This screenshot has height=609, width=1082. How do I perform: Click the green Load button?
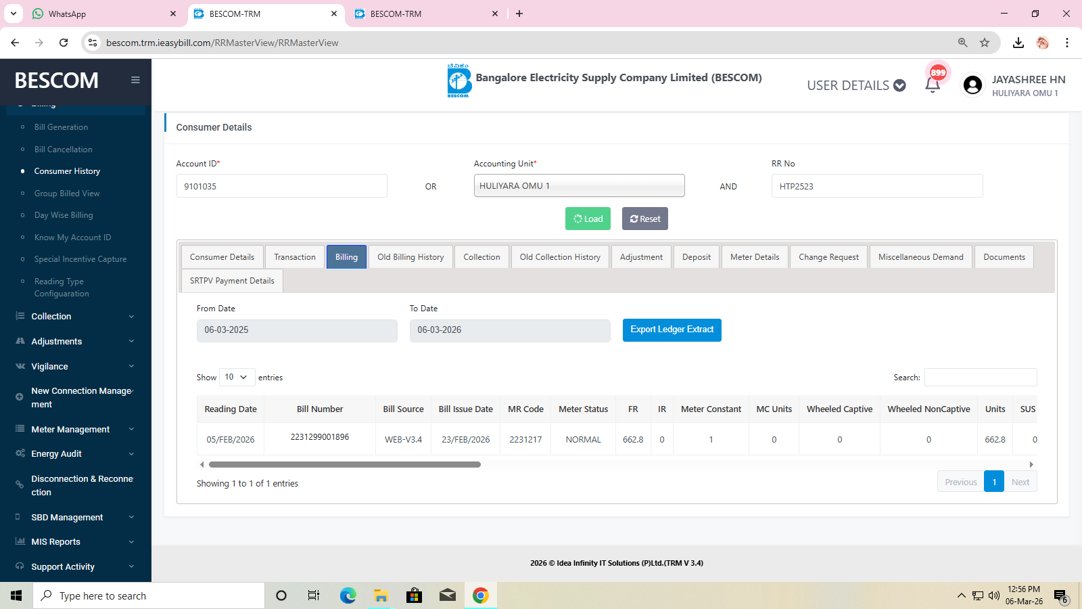588,219
